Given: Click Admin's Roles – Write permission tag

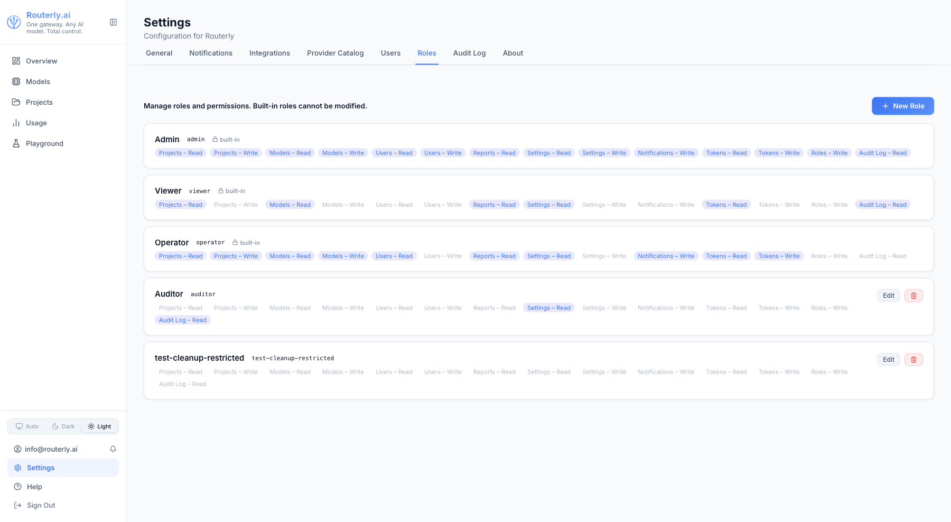Looking at the screenshot, I should pos(829,153).
